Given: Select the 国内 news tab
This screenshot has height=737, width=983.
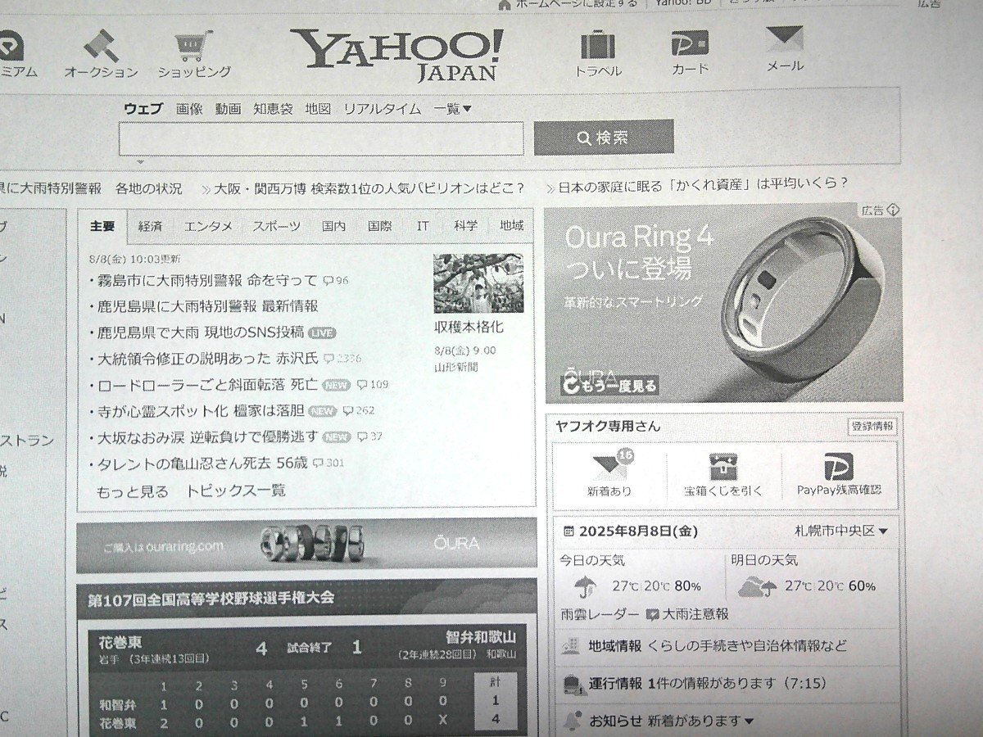Looking at the screenshot, I should coord(333,225).
